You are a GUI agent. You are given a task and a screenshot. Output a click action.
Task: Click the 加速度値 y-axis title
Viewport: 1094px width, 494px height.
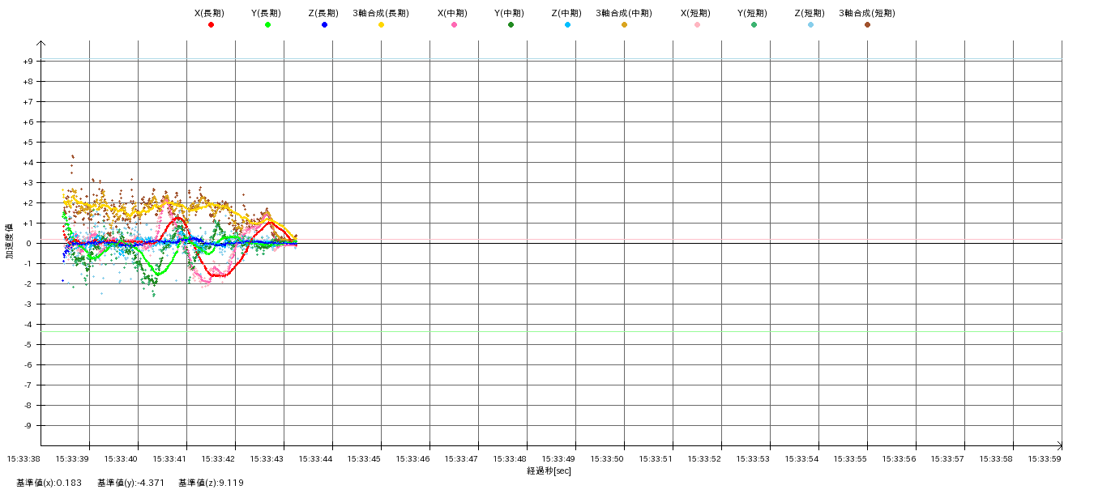coord(10,241)
